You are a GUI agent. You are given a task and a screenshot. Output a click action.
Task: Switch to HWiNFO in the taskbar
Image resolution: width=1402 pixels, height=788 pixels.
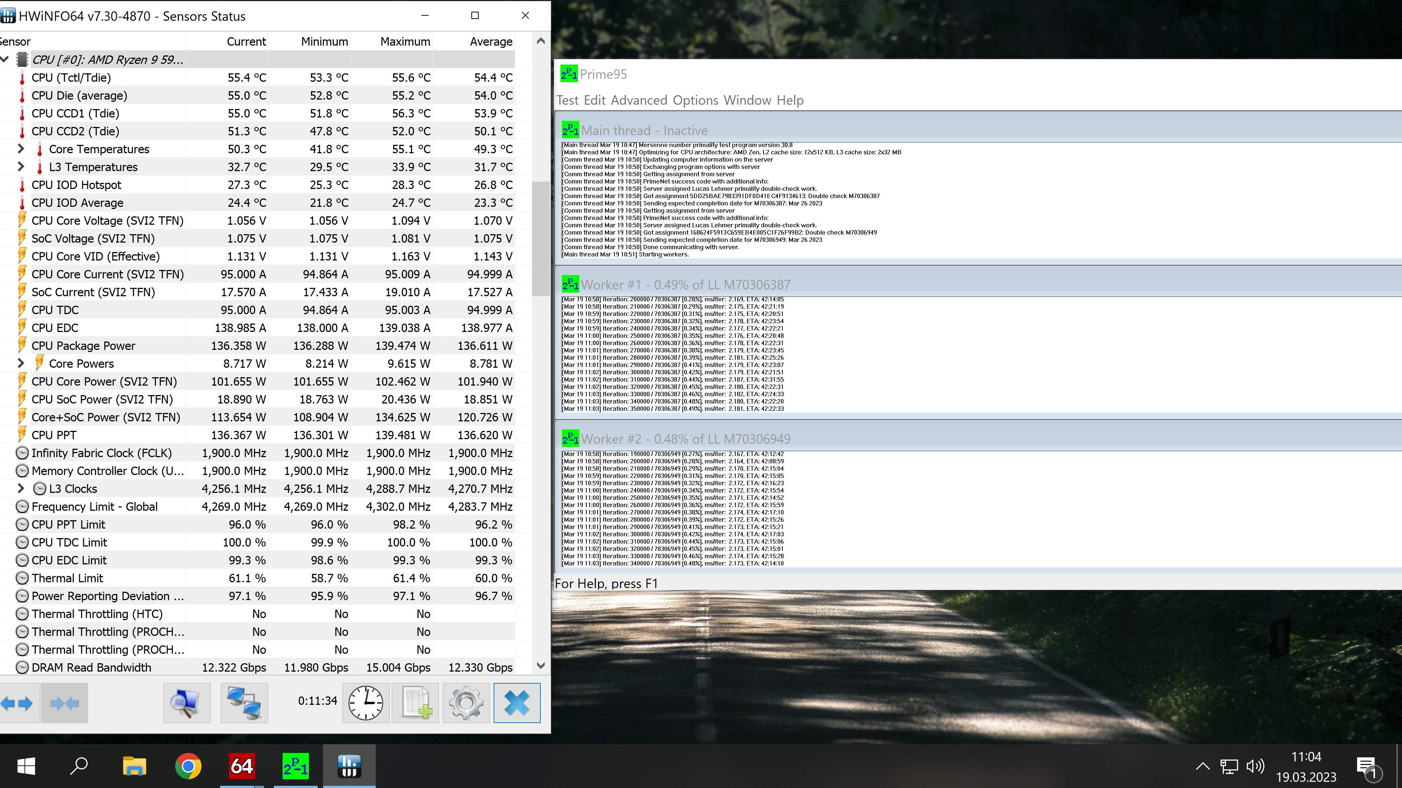click(349, 766)
